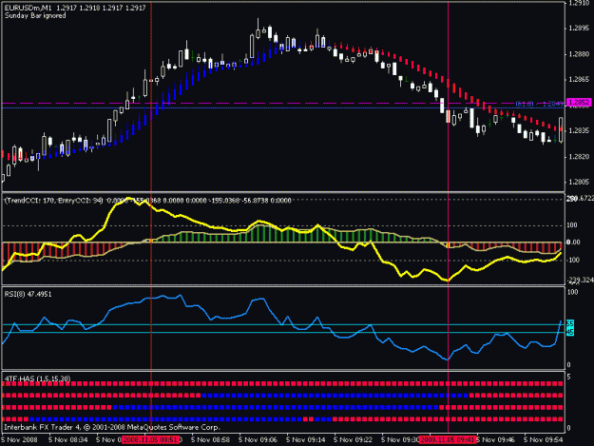Viewport: 594px width, 446px height.
Task: Select the 4TF HAS (1,5,15,30) label
Action: click(37, 378)
